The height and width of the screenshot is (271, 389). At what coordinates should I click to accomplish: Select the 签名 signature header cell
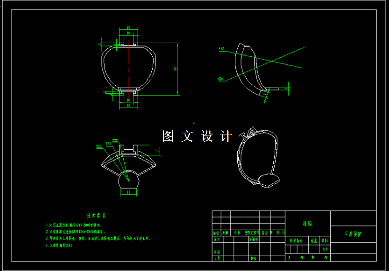point(264,233)
